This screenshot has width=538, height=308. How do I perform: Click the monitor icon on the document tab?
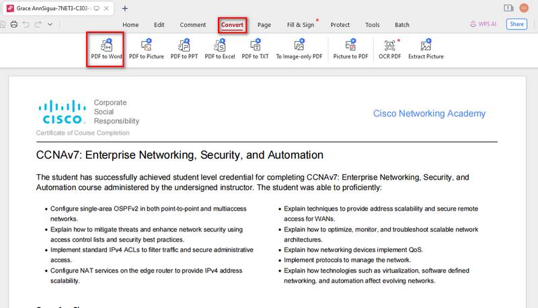(97, 8)
